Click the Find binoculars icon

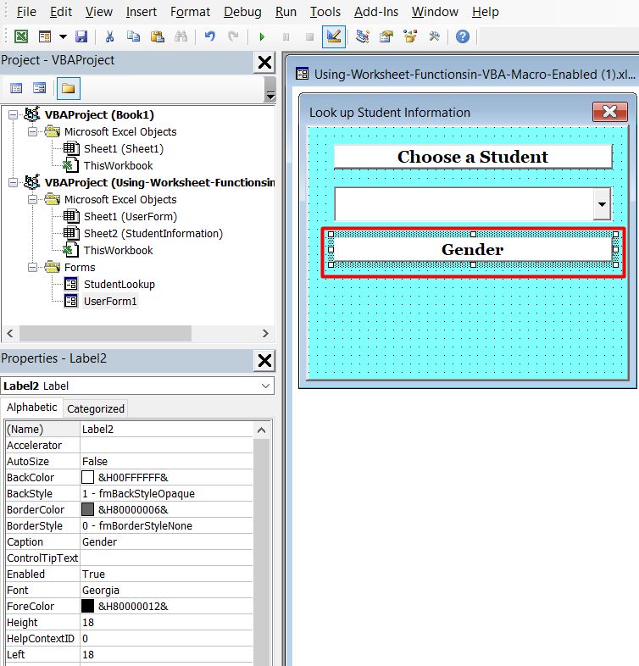[181, 37]
